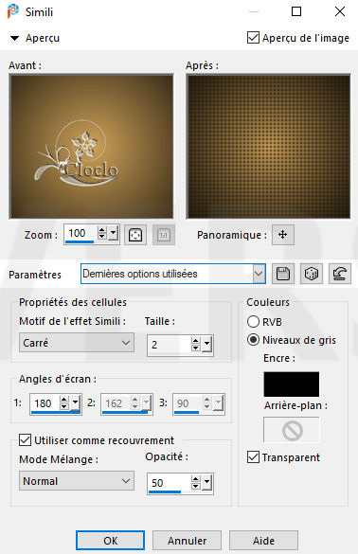Click the Panoramique pan icon
Viewport: 358px width, 554px height.
283,235
